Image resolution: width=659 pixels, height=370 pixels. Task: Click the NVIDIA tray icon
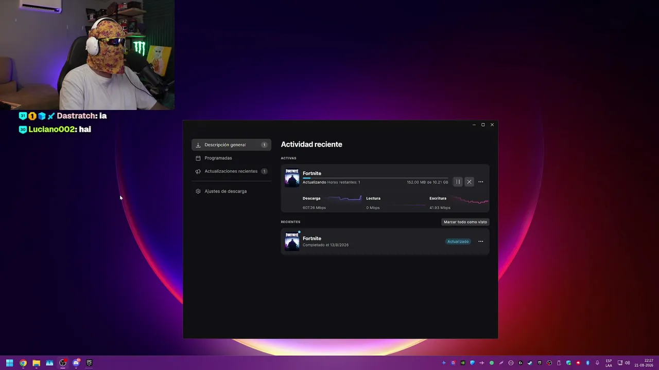(463, 363)
